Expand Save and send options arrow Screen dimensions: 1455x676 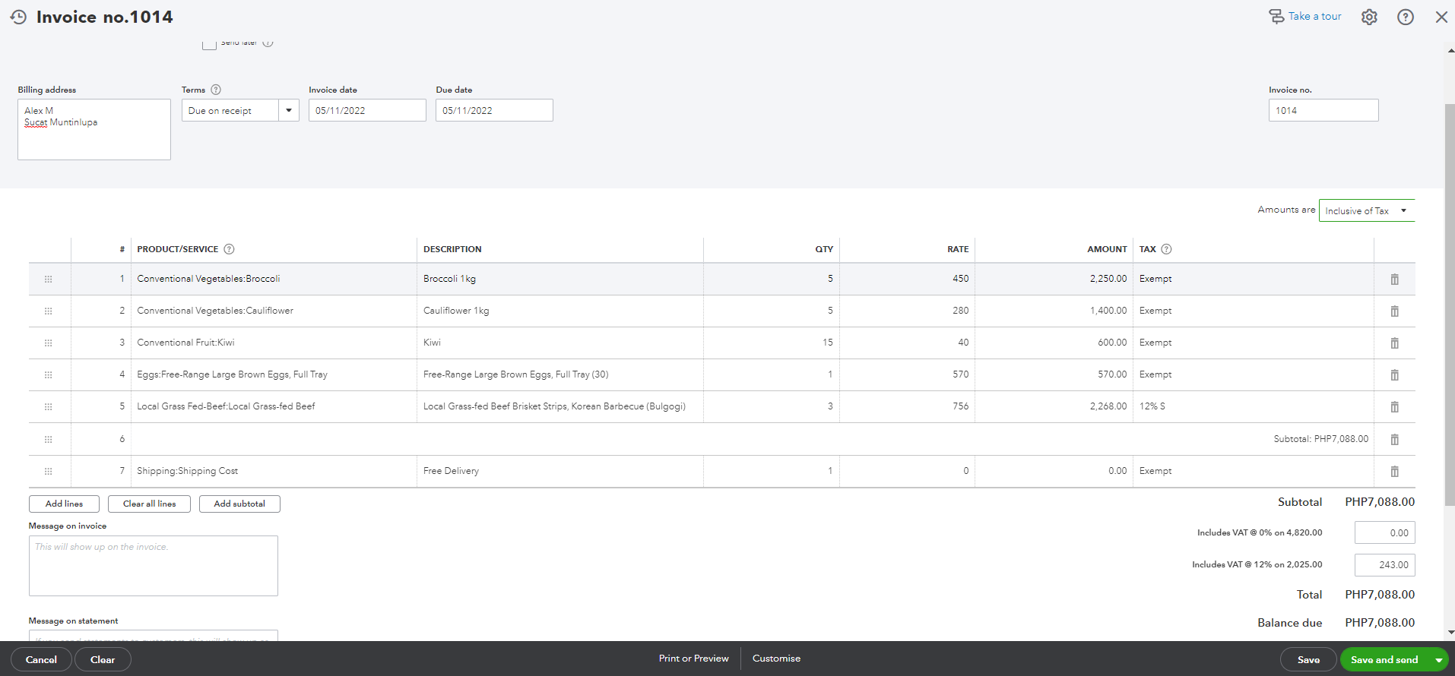coord(1438,660)
